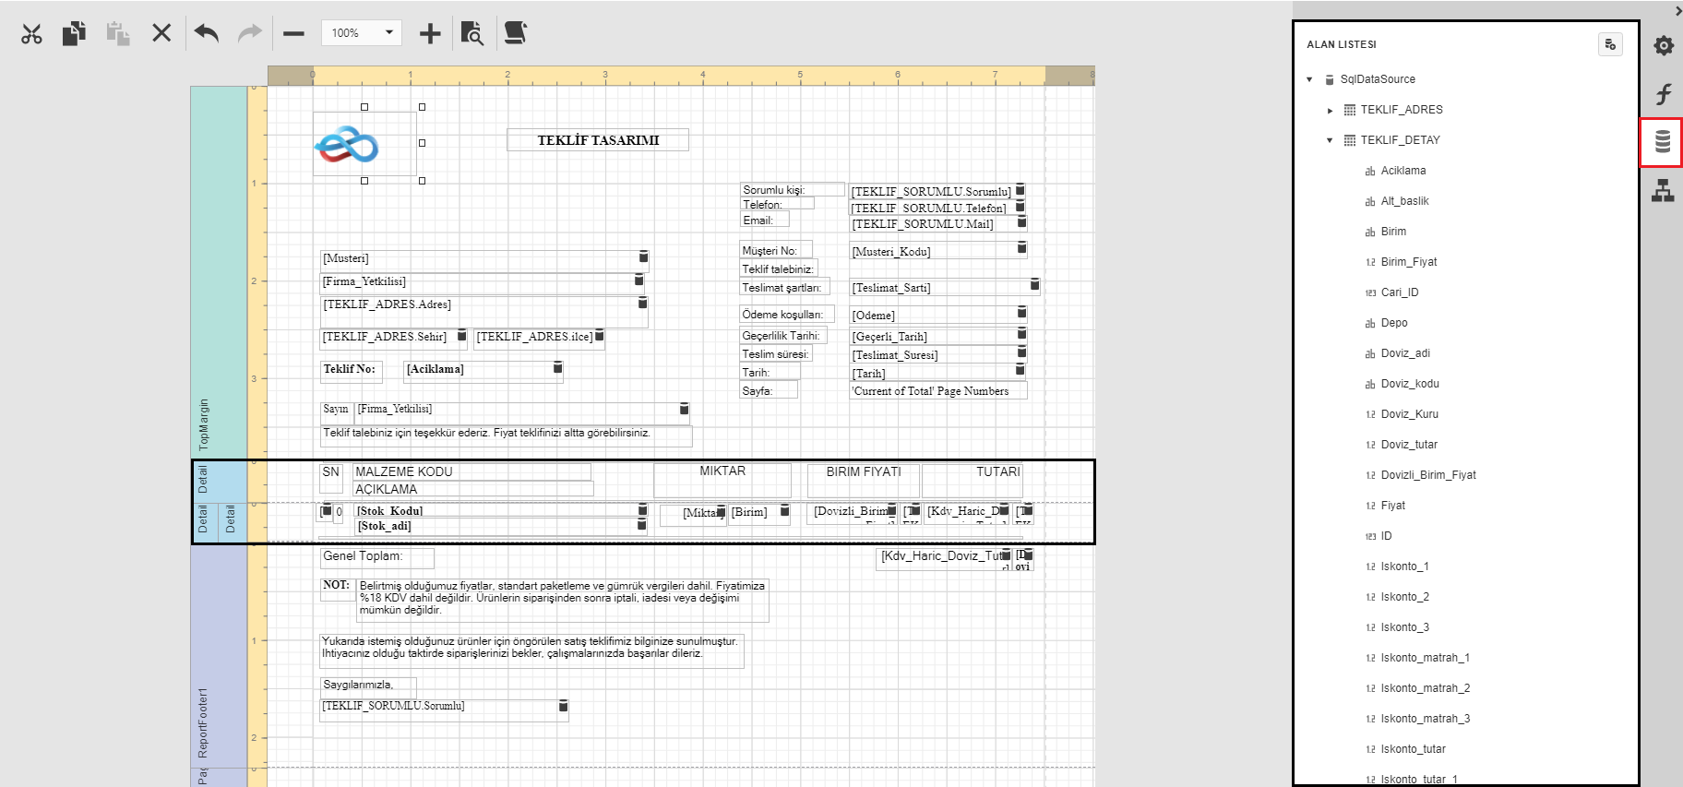The width and height of the screenshot is (1683, 787).
Task: Open report preview with magnifier icon
Action: tap(472, 34)
